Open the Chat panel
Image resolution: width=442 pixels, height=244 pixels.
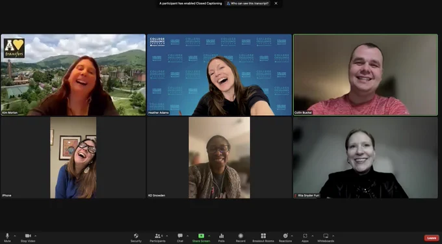[180, 237]
